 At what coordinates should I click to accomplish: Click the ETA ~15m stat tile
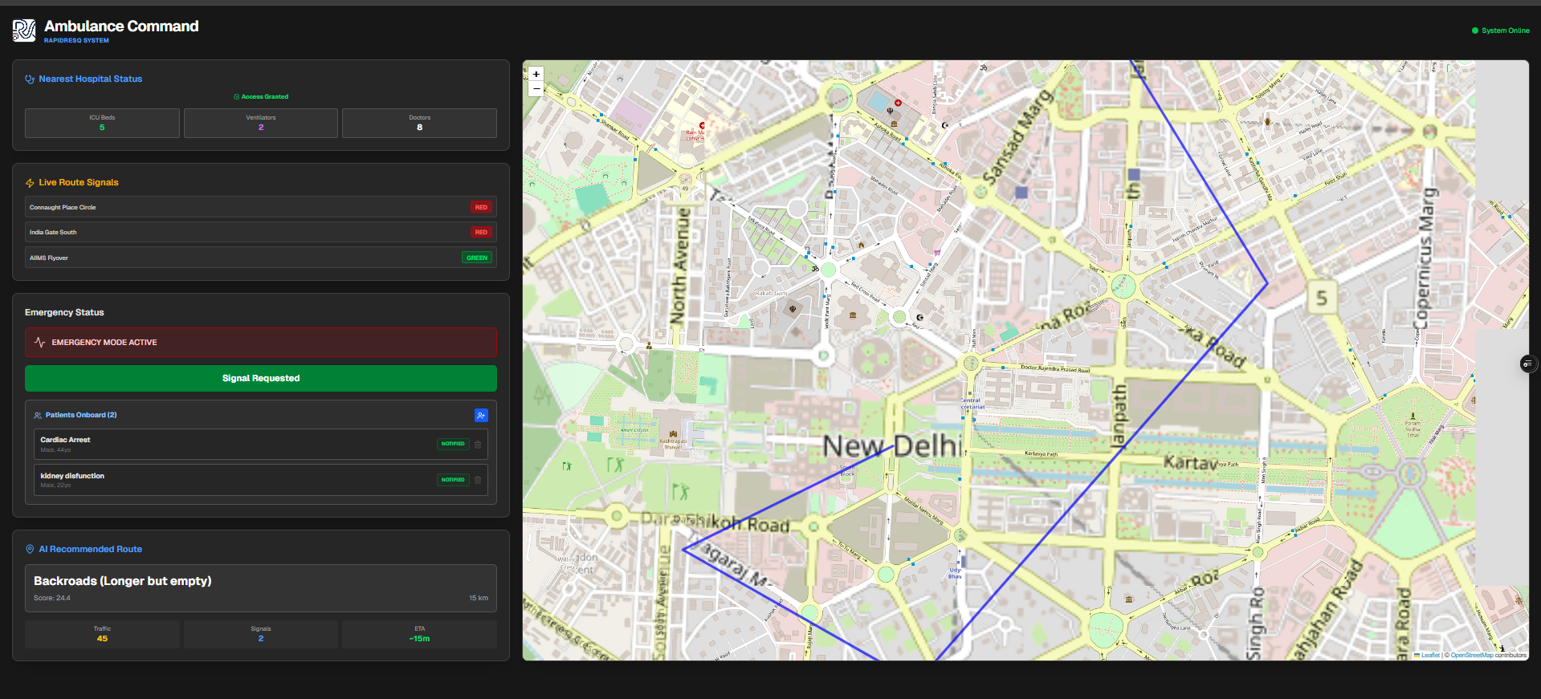419,634
